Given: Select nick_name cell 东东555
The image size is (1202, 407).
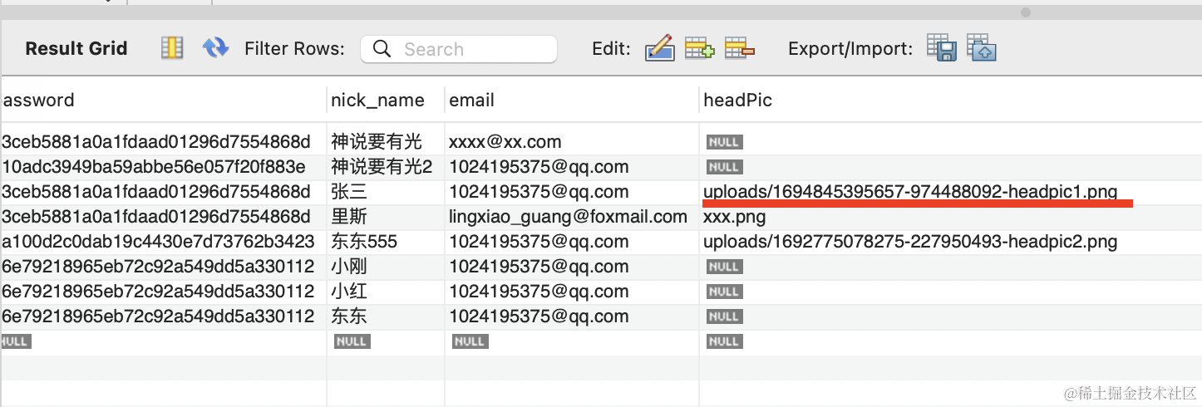Looking at the screenshot, I should (x=364, y=242).
